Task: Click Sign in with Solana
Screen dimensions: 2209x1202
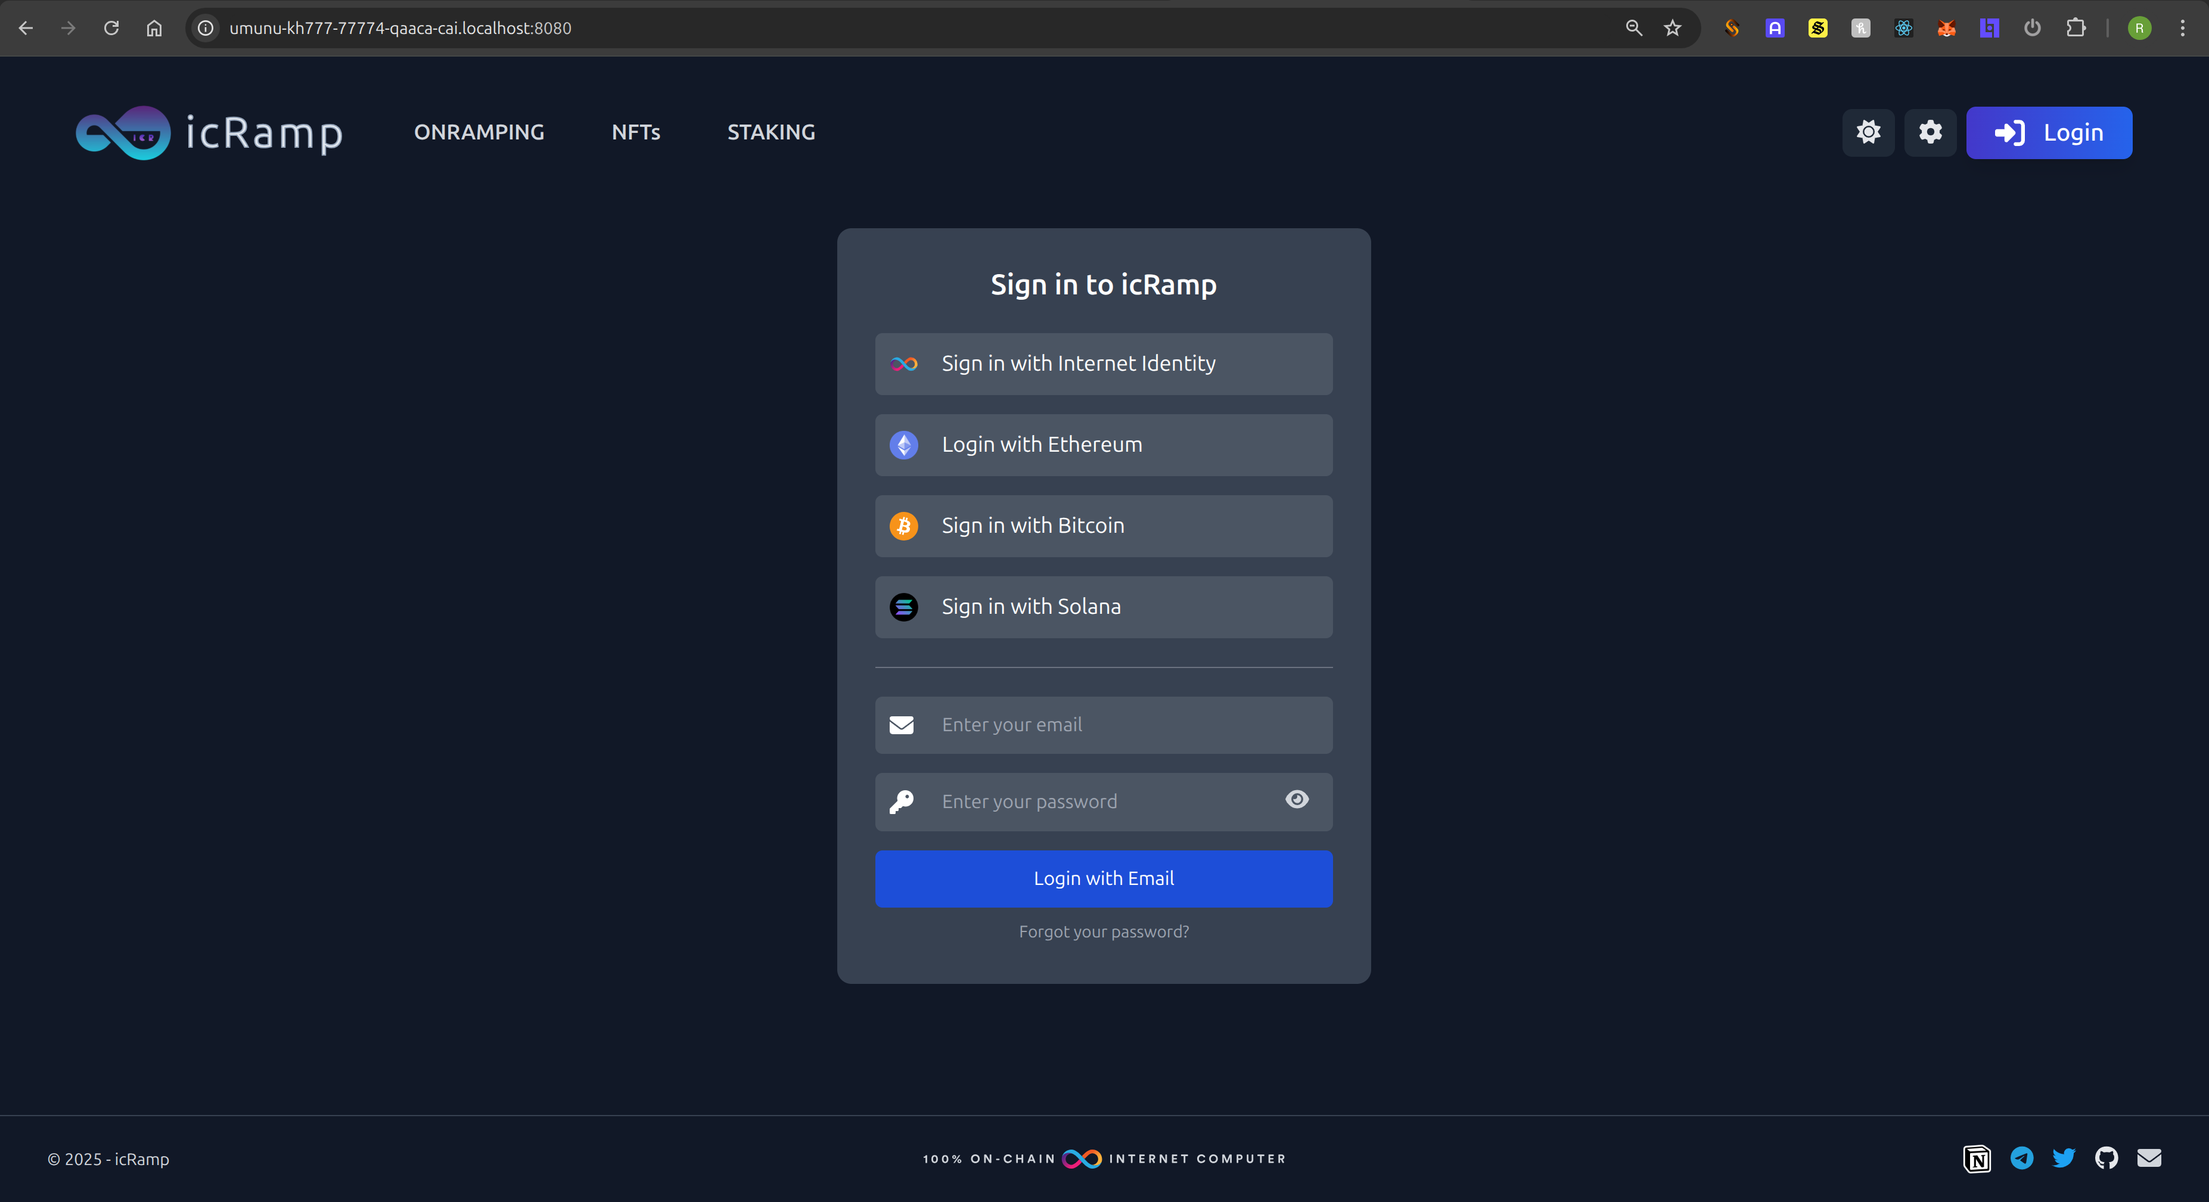Action: pos(1104,607)
